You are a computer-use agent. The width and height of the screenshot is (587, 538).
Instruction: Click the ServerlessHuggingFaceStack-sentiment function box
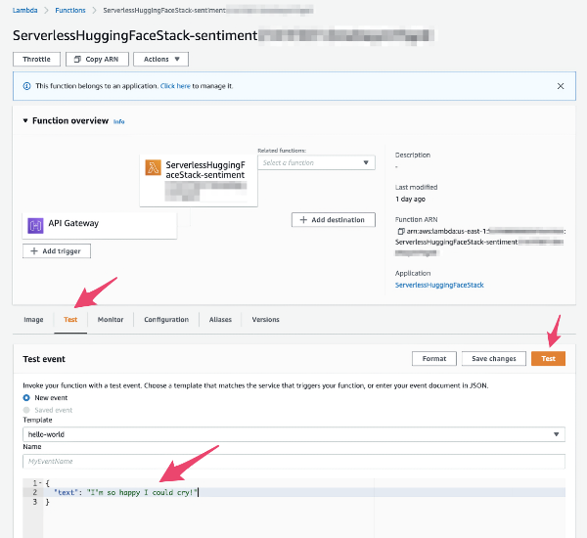[x=199, y=180]
